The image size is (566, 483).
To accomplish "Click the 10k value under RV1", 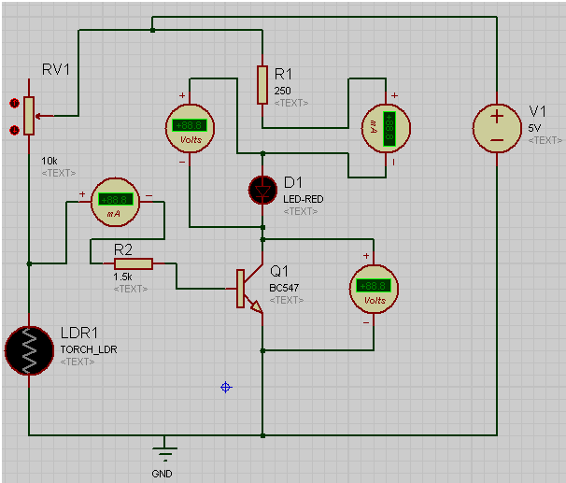I will coord(50,161).
